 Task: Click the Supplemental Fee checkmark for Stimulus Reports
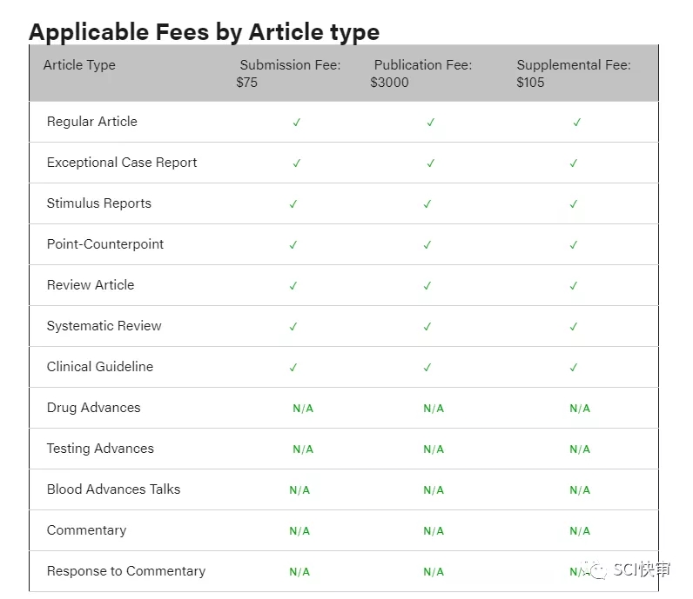(x=574, y=204)
